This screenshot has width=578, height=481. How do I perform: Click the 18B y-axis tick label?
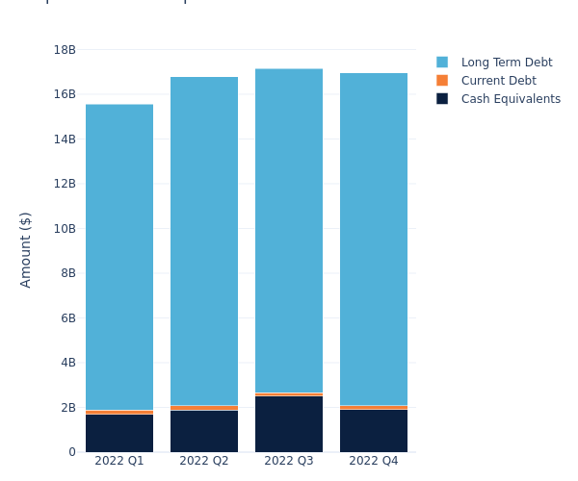65,50
